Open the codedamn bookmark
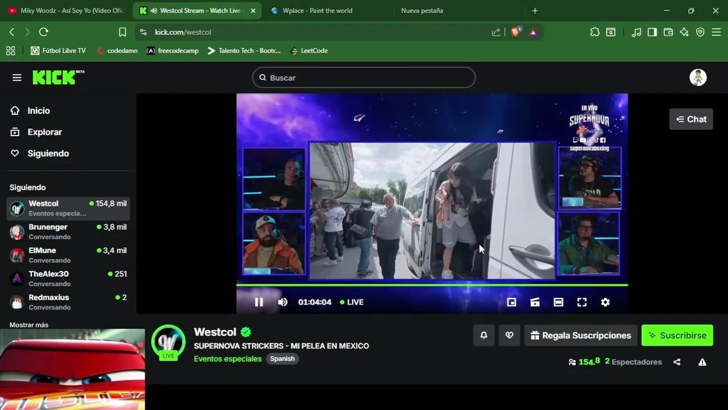 point(117,51)
